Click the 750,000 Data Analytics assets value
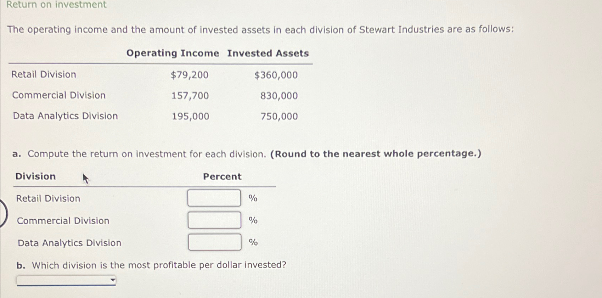 [279, 116]
